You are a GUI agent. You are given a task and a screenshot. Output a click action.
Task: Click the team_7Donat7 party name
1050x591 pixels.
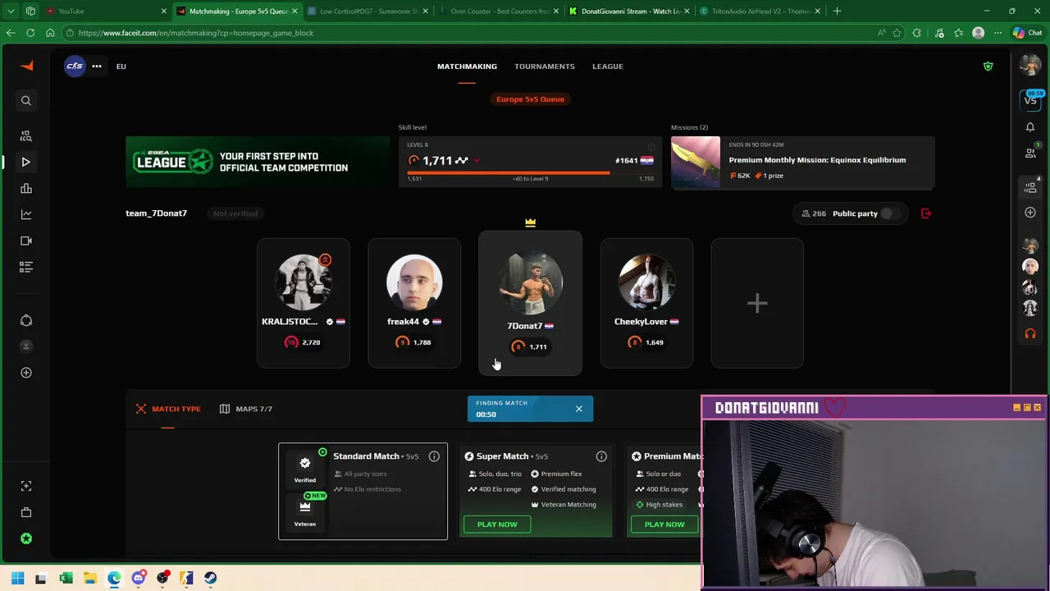point(156,213)
